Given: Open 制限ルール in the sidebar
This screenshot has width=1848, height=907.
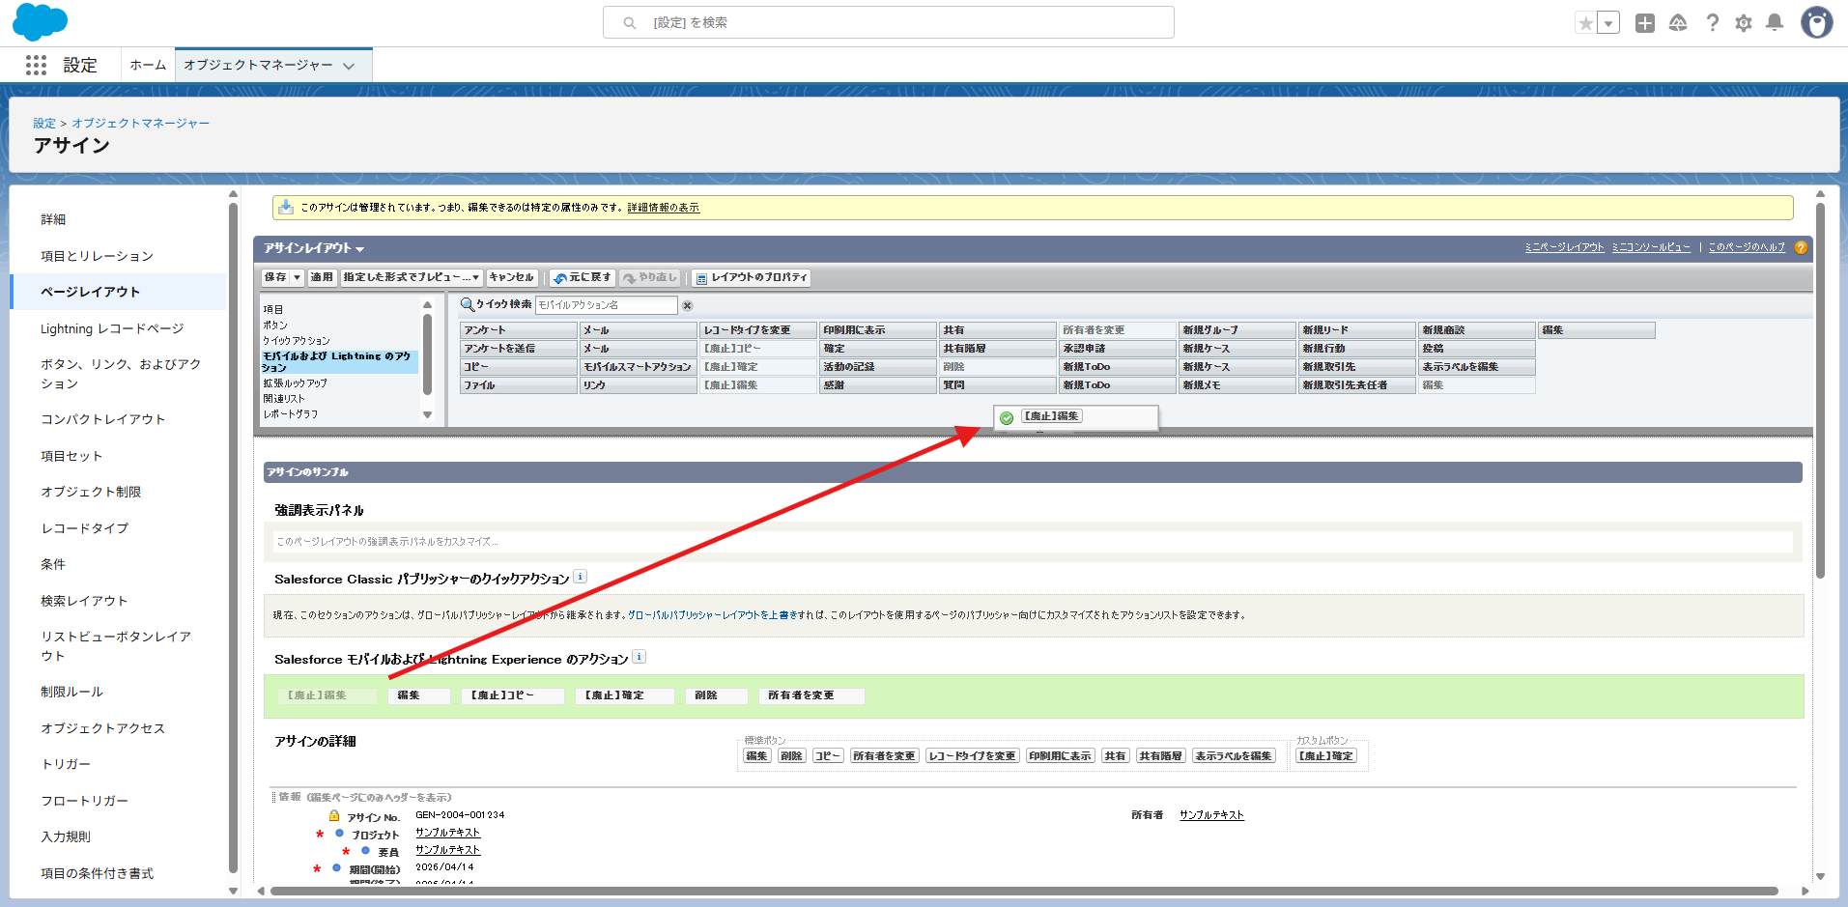Looking at the screenshot, I should [x=71, y=692].
